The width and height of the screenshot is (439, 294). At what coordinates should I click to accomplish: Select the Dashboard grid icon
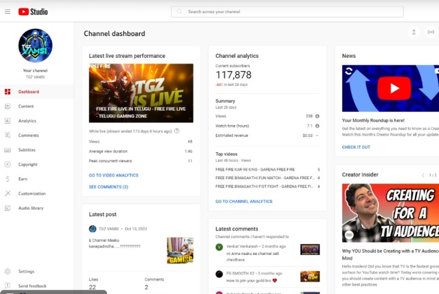8,91
